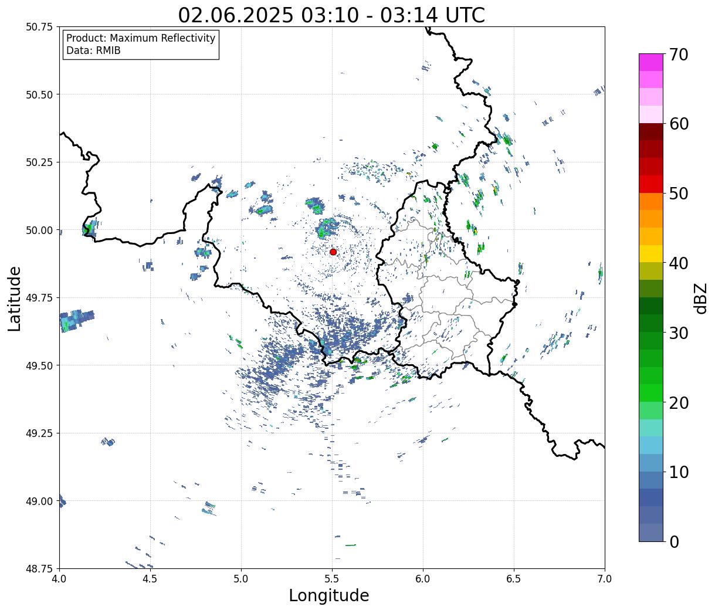The image size is (715, 610).
Task: Click the latitude tick label 50.75
Action: tap(39, 27)
